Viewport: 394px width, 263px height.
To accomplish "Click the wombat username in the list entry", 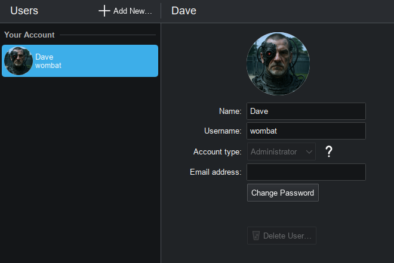I will (48, 65).
